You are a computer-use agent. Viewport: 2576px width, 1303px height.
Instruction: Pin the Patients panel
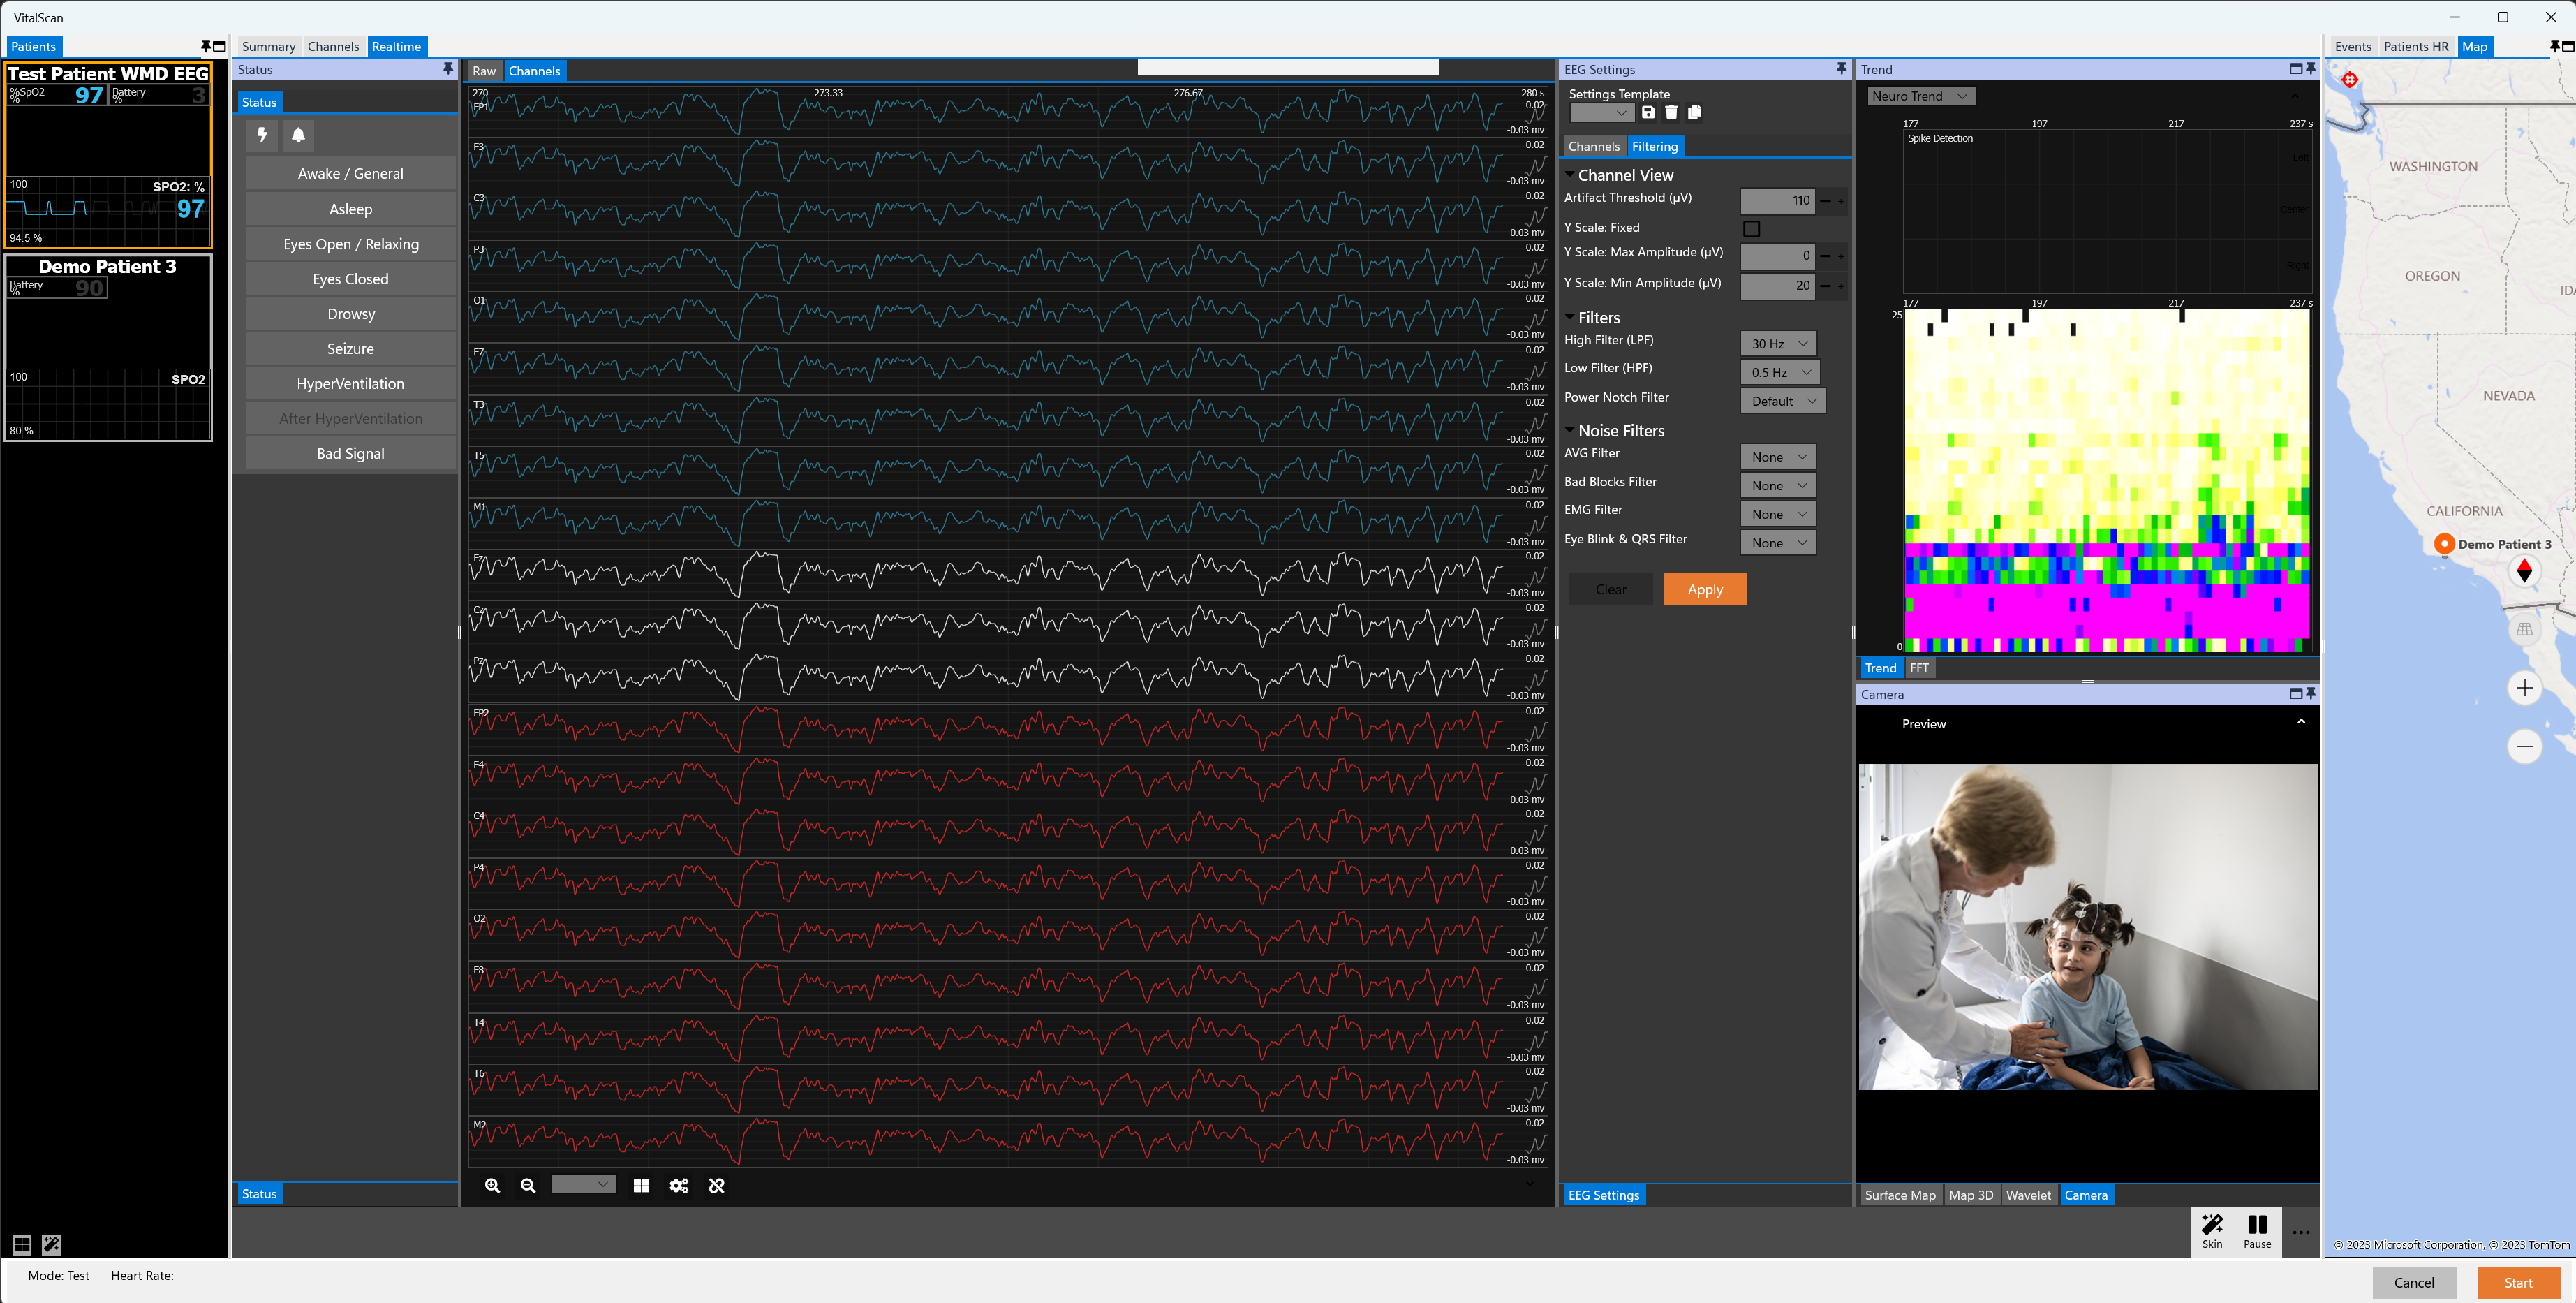point(206,46)
